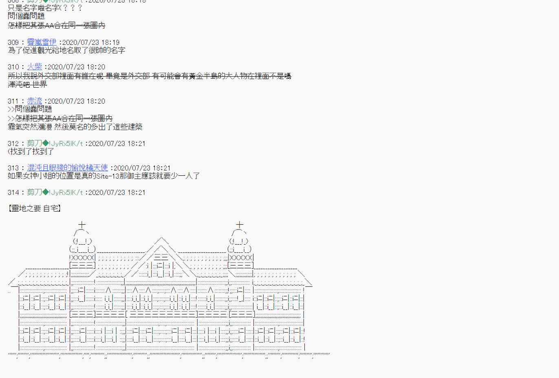Click the cross atop the right tower

tap(240, 225)
